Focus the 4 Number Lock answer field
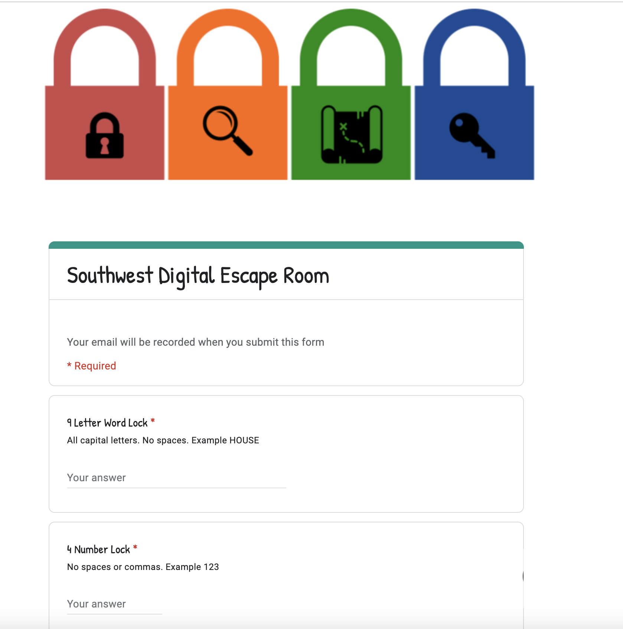 [x=114, y=604]
